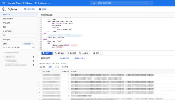
Task: Switch to the JSON tab
Action: tap(57, 67)
